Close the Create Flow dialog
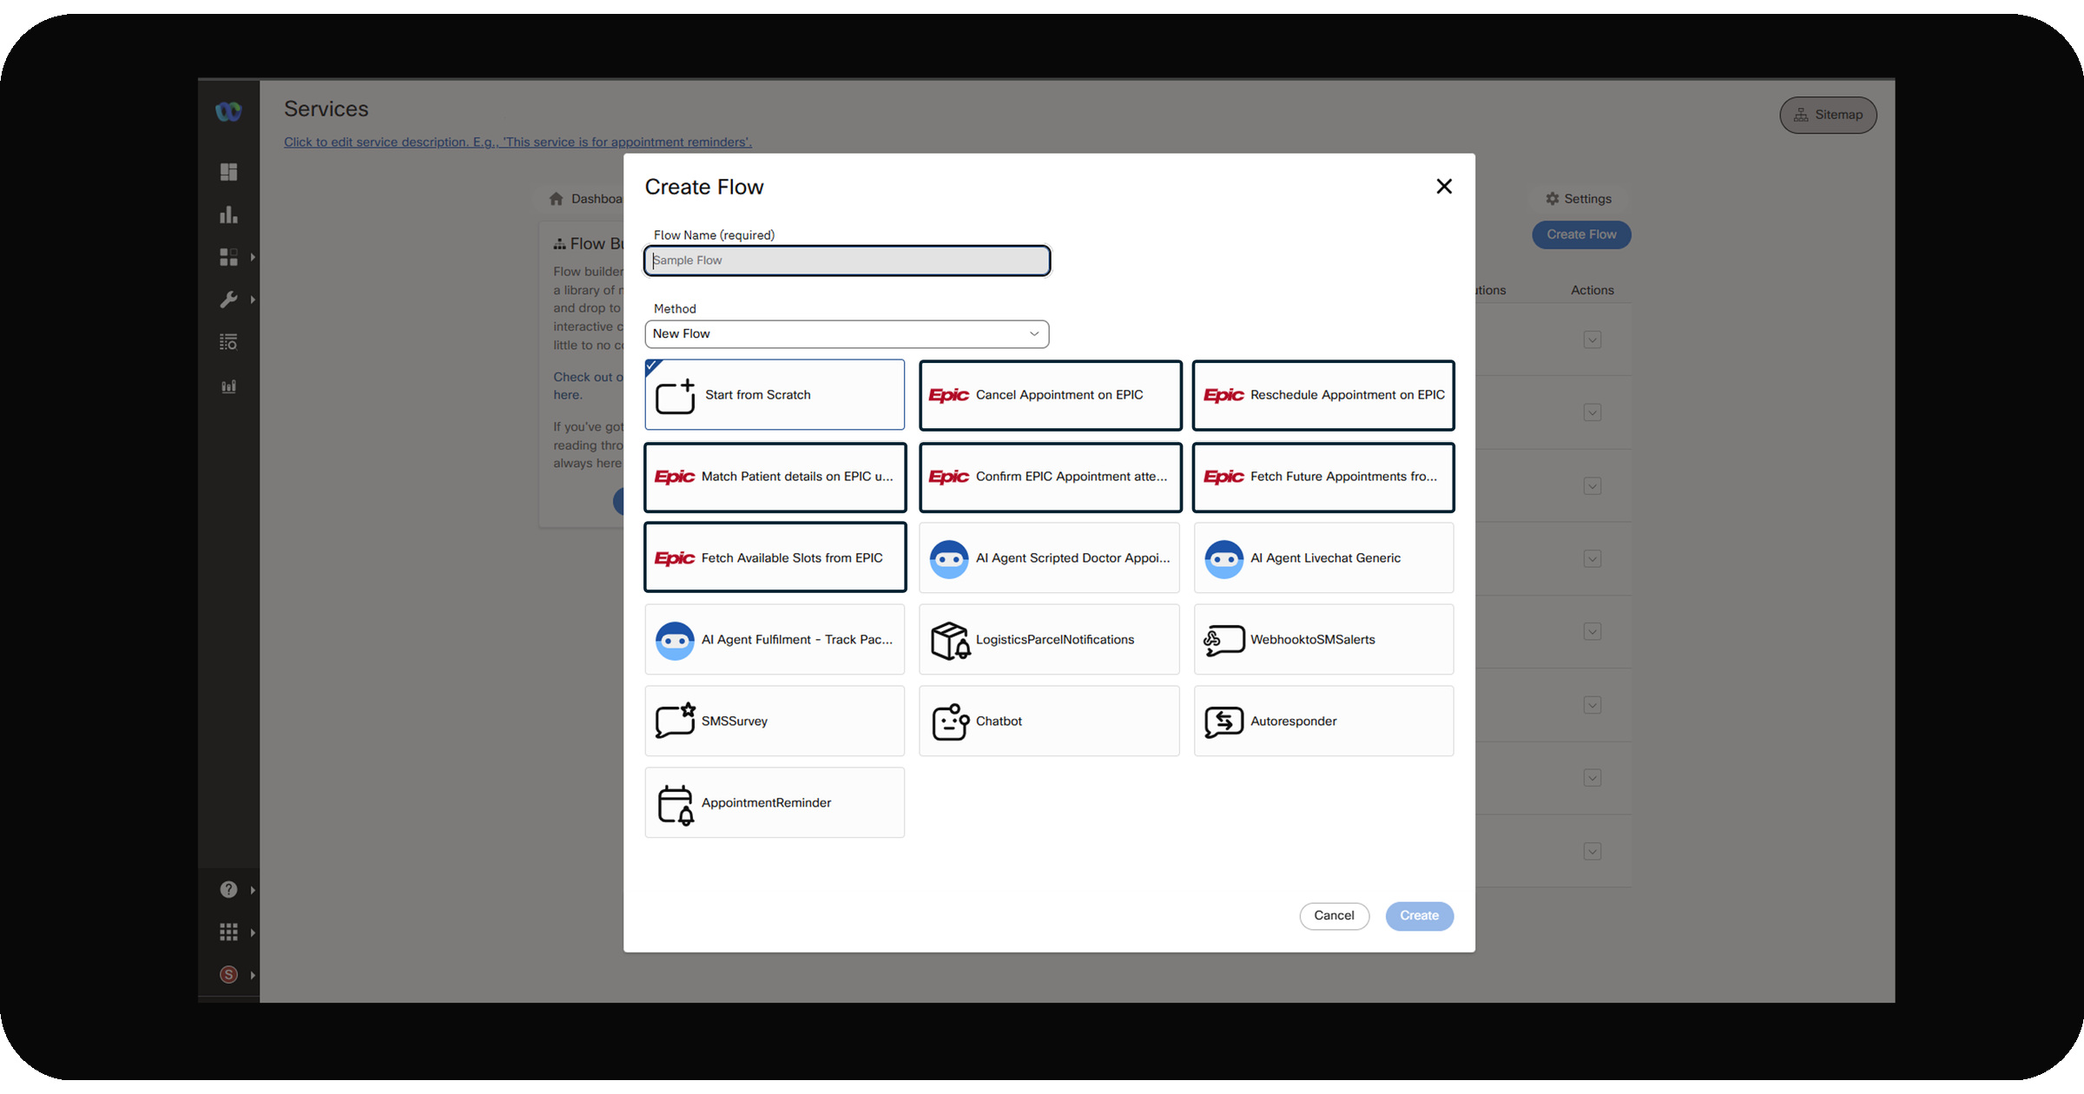This screenshot has height=1094, width=2084. [x=1444, y=187]
